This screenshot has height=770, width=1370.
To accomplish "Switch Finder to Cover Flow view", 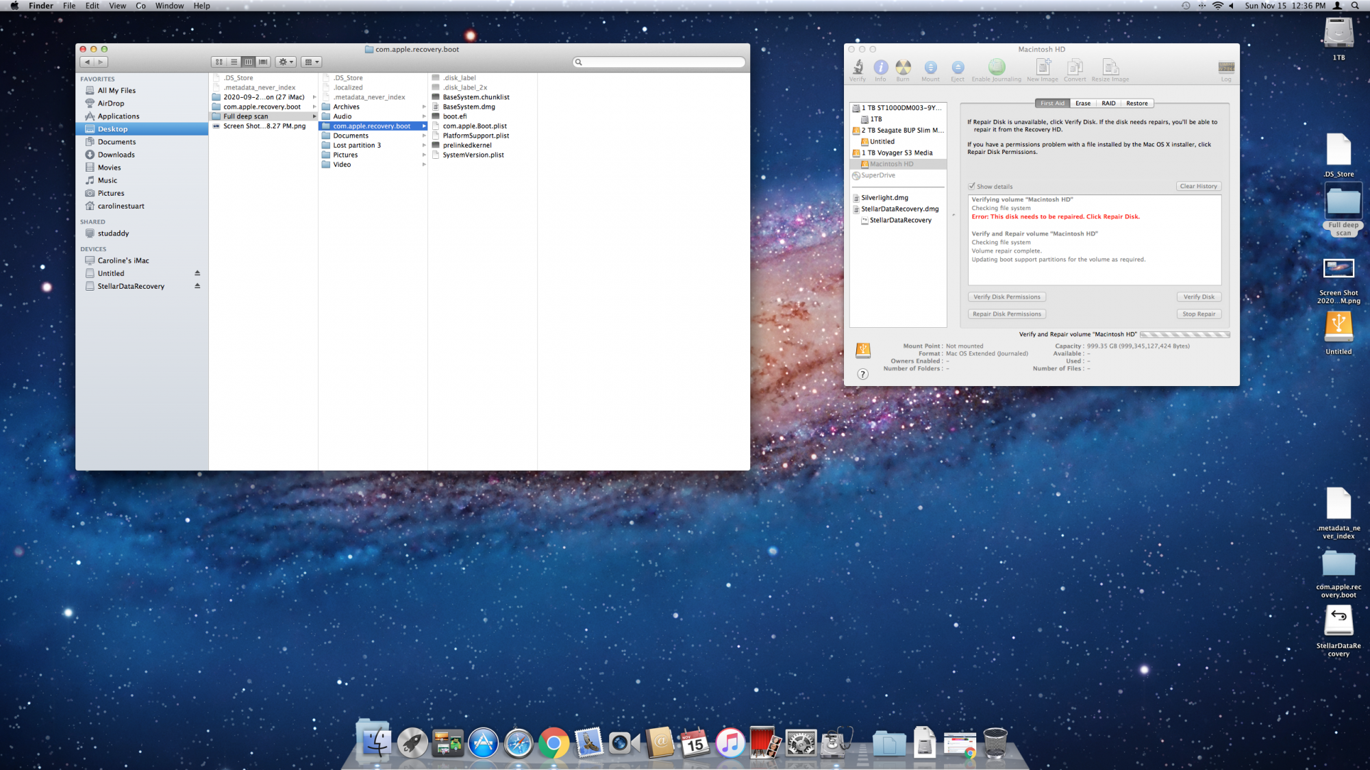I will point(263,62).
